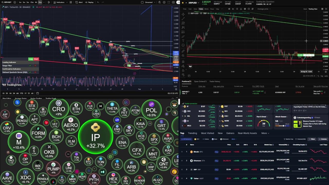Toggle the Short signal in indicator table
The width and height of the screenshot is (329, 185).
pos(36,59)
